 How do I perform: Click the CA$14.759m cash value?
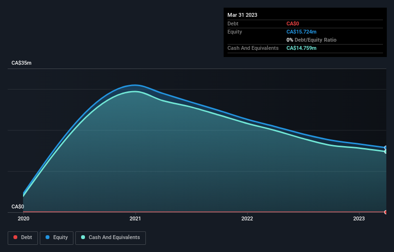[301, 48]
